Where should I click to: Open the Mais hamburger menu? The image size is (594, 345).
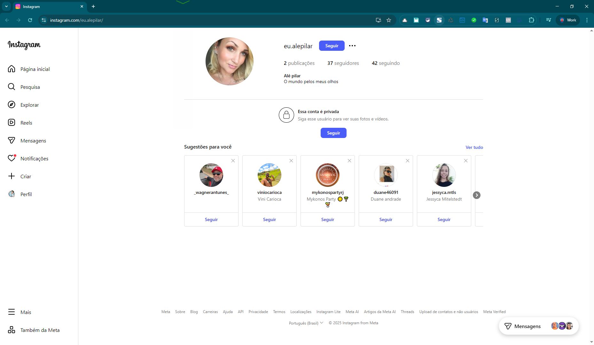12,312
